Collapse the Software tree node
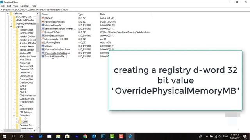The height and width of the screenshot is (140, 250). [x=8, y=14]
